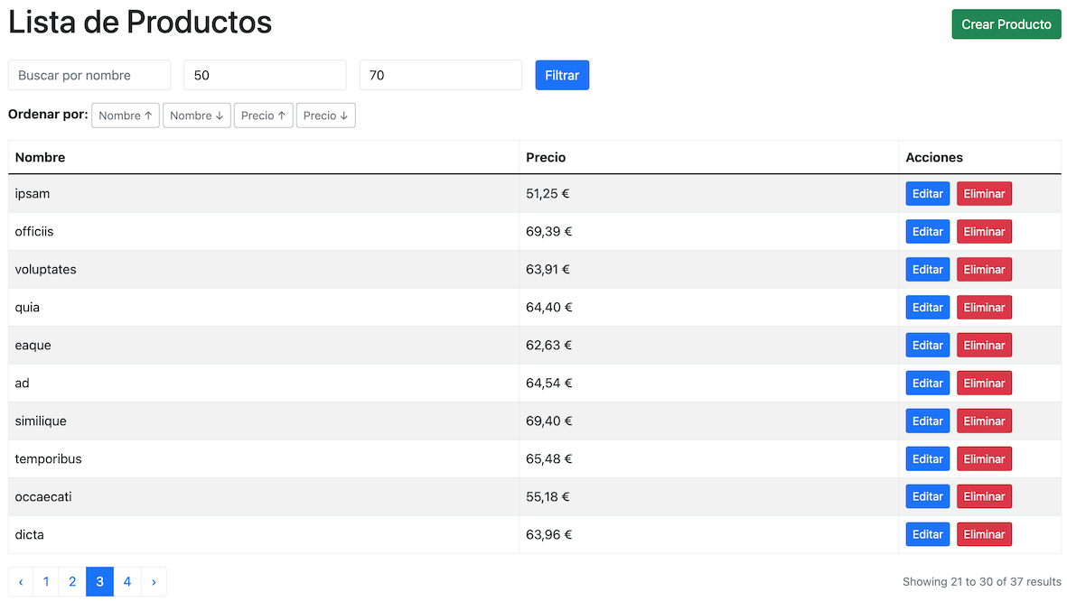This screenshot has width=1067, height=601.
Task: Go to page 2 of results
Action: pos(72,581)
